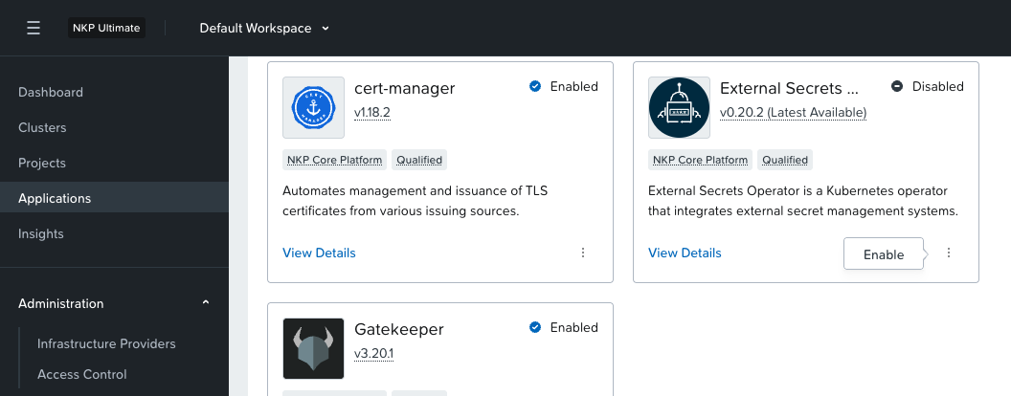Open View Details for External Secrets

[685, 253]
